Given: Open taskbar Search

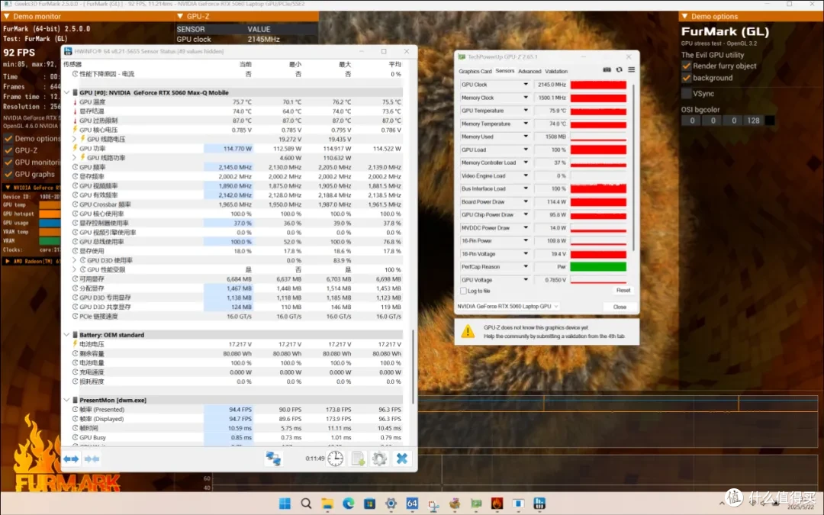Looking at the screenshot, I should point(306,504).
